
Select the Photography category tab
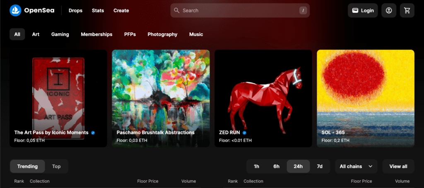point(162,34)
